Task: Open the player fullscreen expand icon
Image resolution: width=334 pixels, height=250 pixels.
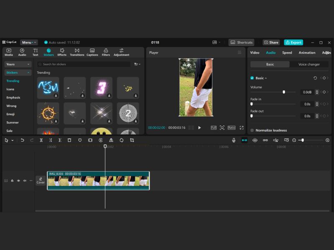Action: [241, 127]
